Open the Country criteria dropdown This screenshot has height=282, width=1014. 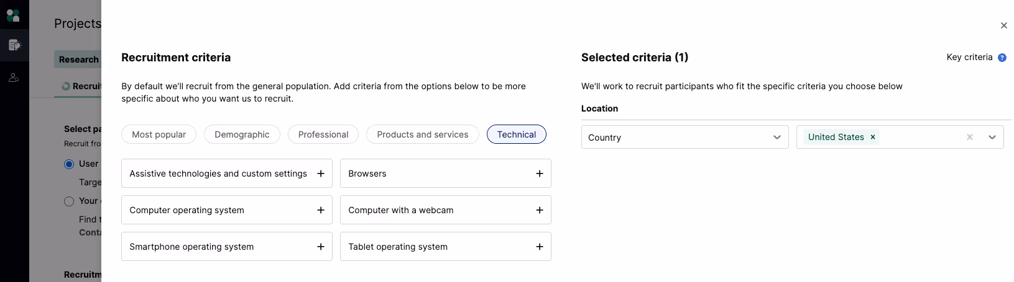point(684,137)
